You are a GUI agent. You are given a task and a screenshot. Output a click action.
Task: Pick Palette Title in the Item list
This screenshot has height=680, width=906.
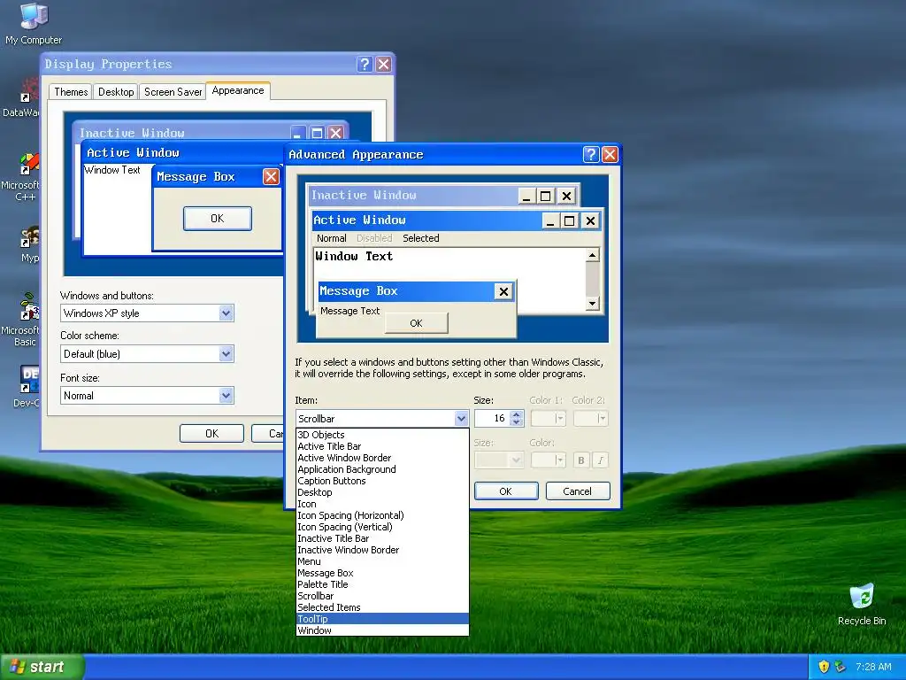[x=382, y=584]
